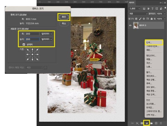167x126 pixels.
Task: Open new fill or adjustment layer icon
Action: [147, 123]
